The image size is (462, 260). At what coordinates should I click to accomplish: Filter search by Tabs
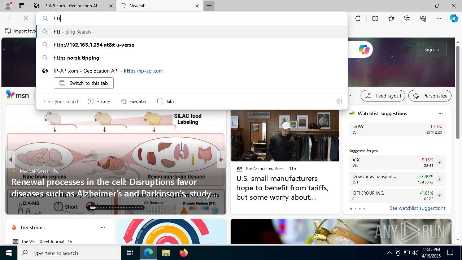pos(166,101)
